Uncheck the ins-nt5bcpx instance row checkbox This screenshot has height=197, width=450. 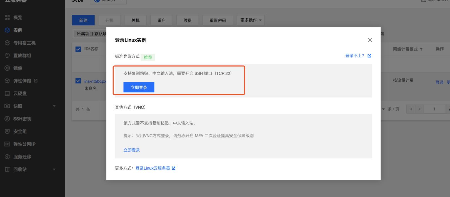(78, 81)
